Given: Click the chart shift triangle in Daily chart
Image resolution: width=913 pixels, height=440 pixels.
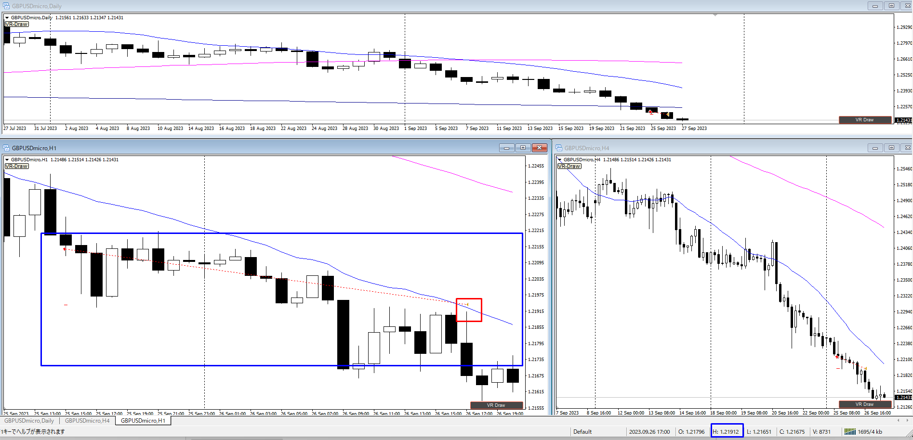Looking at the screenshot, I should click(x=715, y=15).
